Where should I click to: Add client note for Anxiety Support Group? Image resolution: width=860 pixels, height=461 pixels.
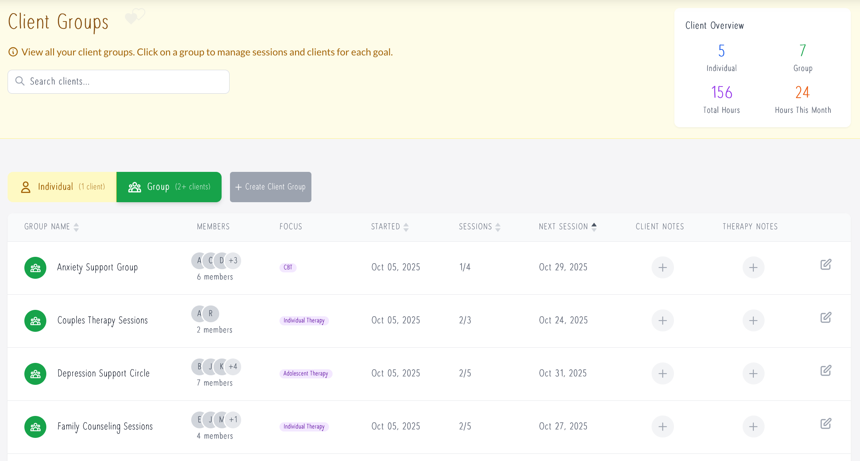point(662,268)
